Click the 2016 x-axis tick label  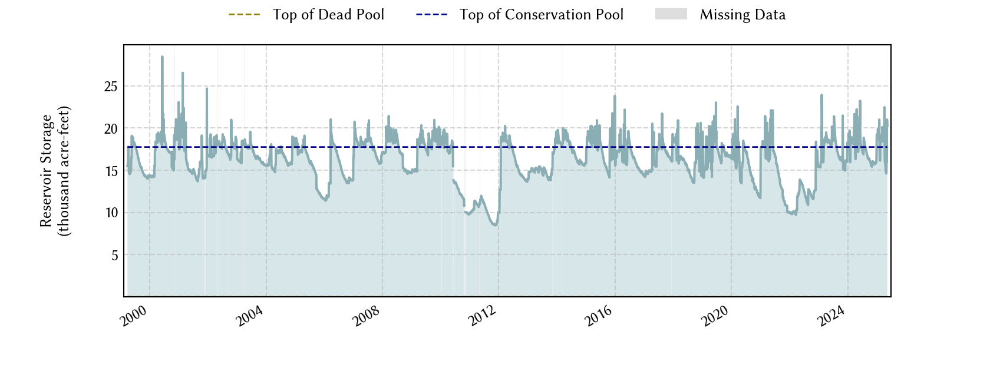click(x=599, y=316)
